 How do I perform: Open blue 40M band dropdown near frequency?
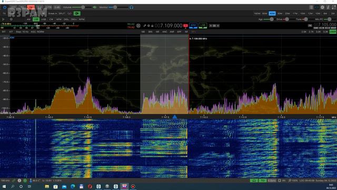coord(193,26)
